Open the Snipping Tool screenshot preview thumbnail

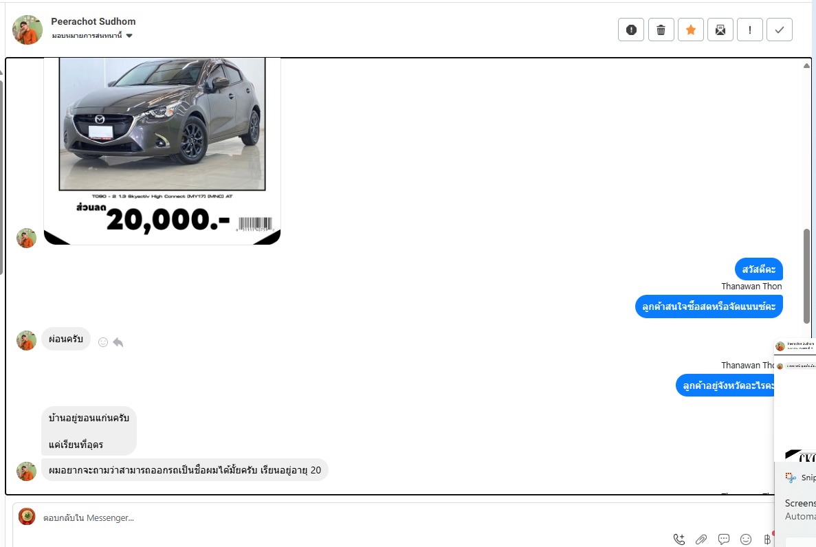(x=795, y=400)
